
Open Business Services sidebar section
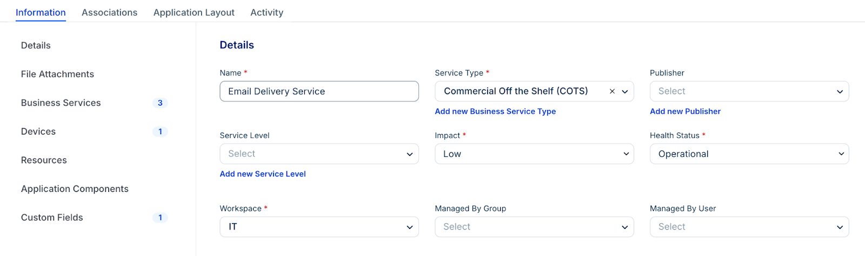coord(61,103)
